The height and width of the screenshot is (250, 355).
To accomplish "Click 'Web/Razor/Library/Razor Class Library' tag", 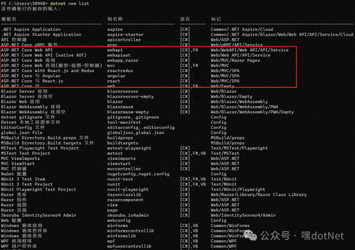I will coord(259,195).
